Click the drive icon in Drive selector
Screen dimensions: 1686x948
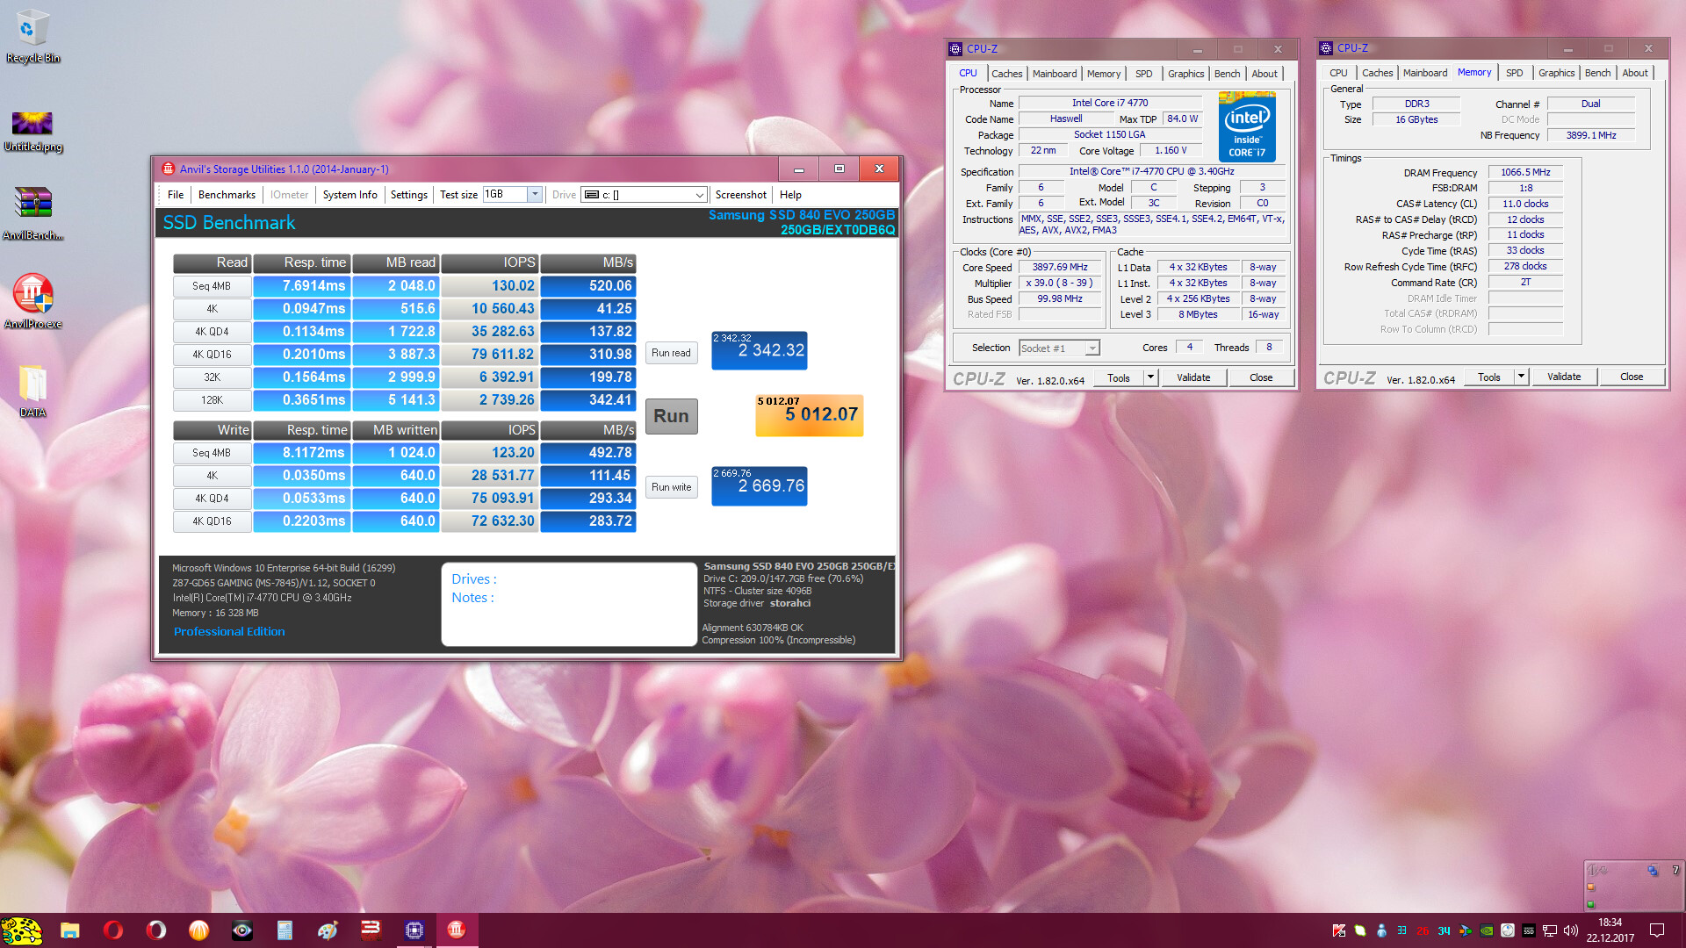[592, 195]
